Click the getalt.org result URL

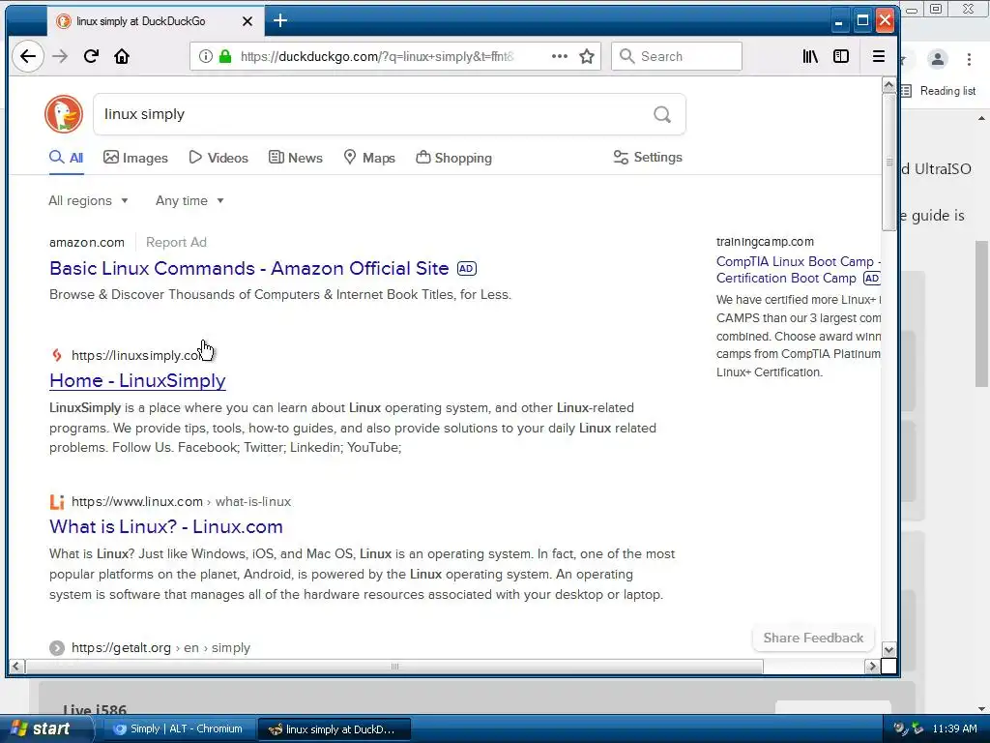160,647
